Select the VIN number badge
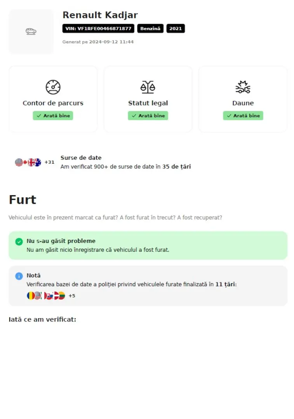 (x=98, y=28)
